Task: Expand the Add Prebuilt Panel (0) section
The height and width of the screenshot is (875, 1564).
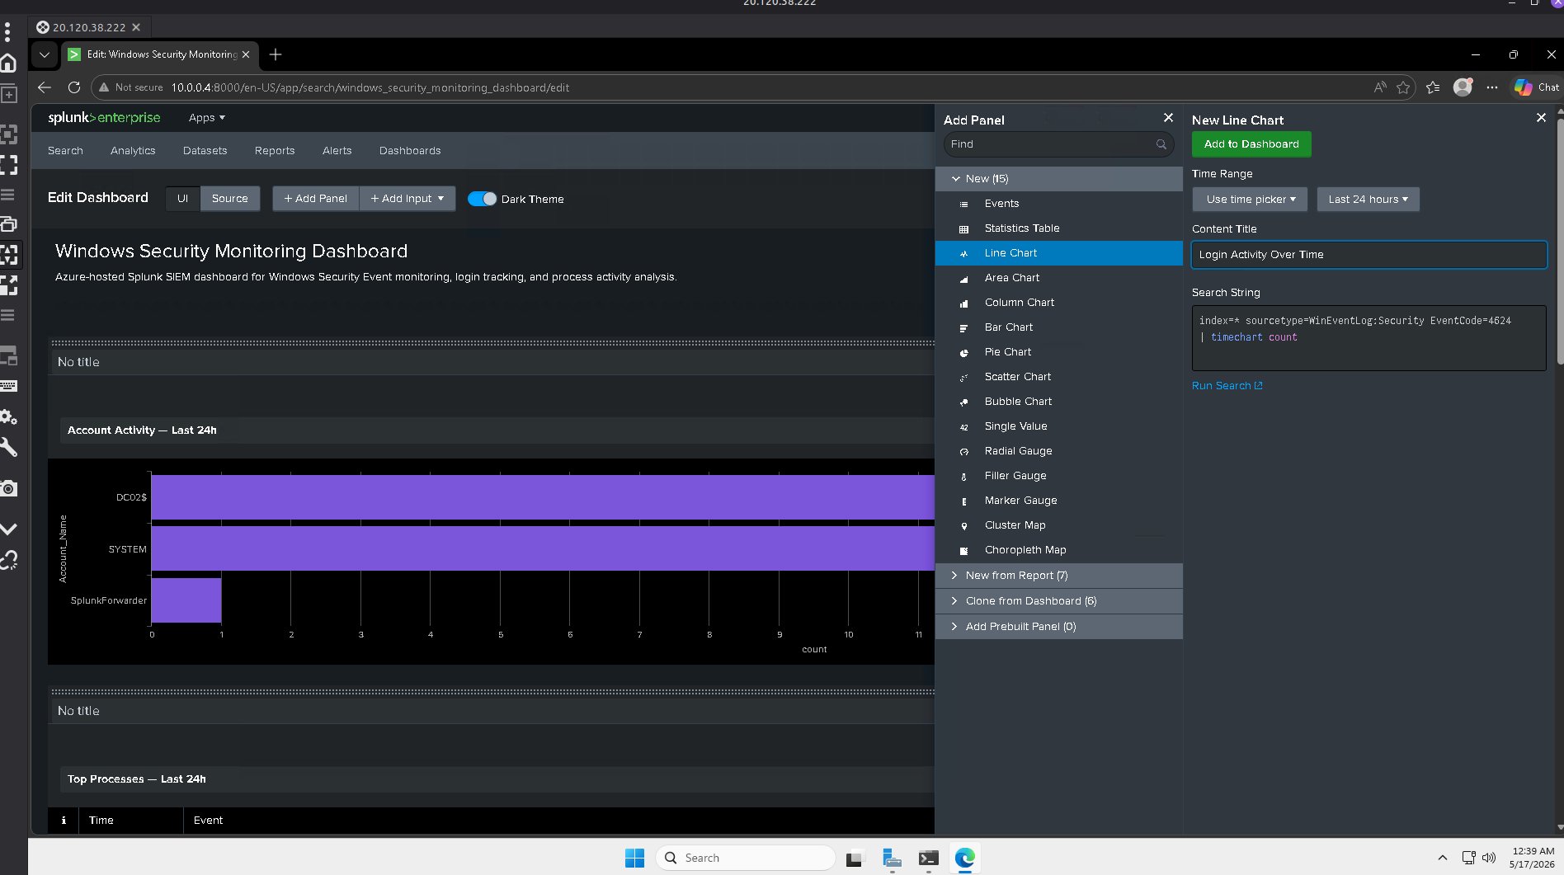Action: [x=1059, y=627]
